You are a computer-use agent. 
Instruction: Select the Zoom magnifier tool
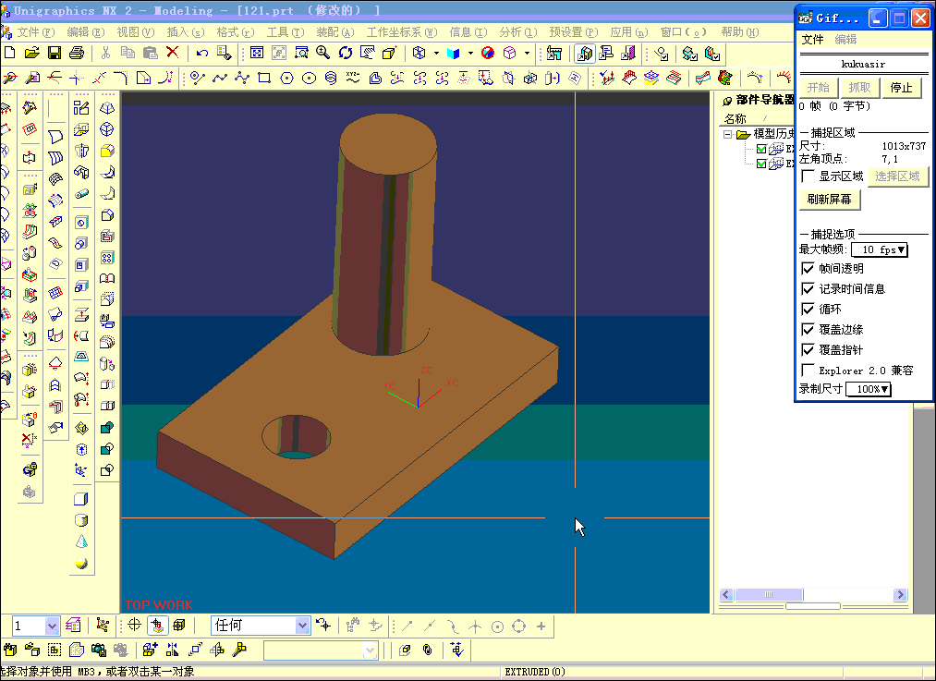click(323, 53)
